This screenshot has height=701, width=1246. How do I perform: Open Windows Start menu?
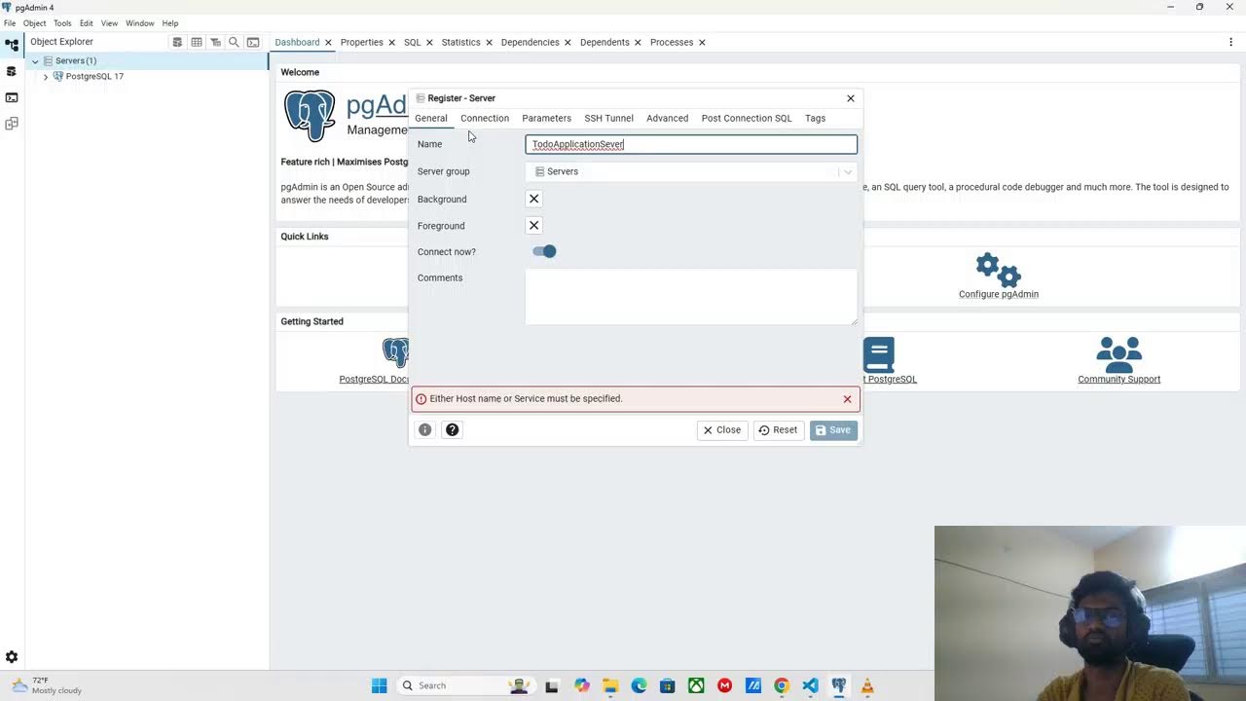click(379, 685)
